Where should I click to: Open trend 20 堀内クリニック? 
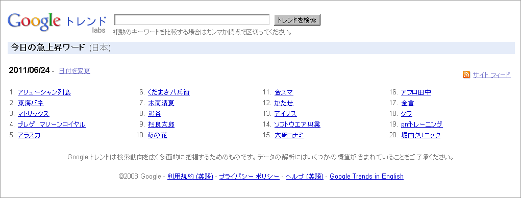pyautogui.click(x=420, y=135)
